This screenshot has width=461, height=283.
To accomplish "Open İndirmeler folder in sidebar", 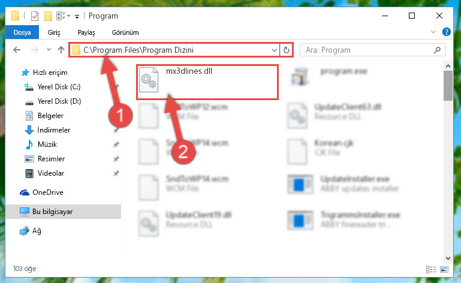I will [x=54, y=130].
